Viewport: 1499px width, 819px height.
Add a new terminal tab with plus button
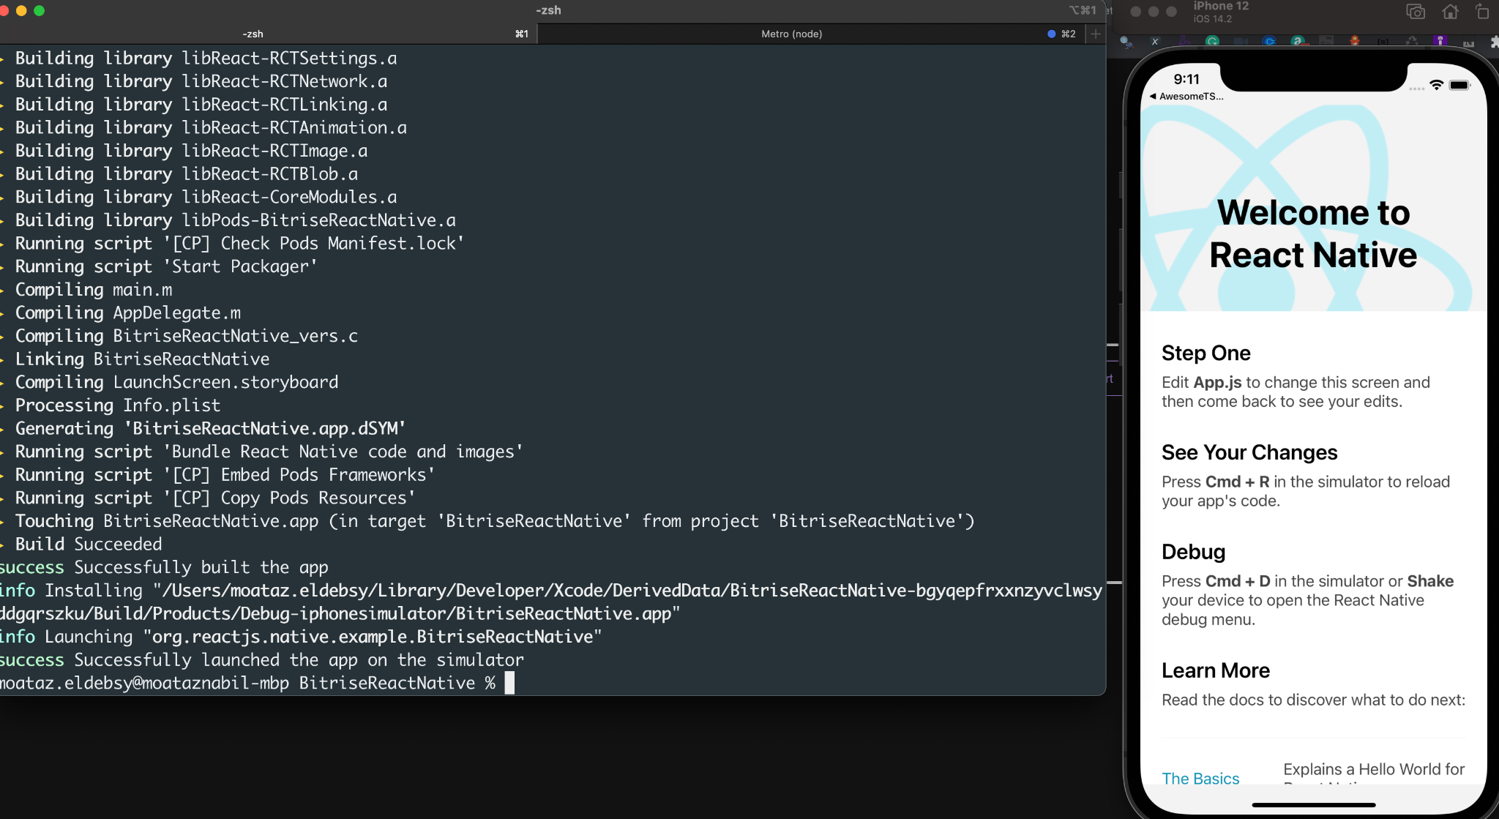click(x=1096, y=34)
